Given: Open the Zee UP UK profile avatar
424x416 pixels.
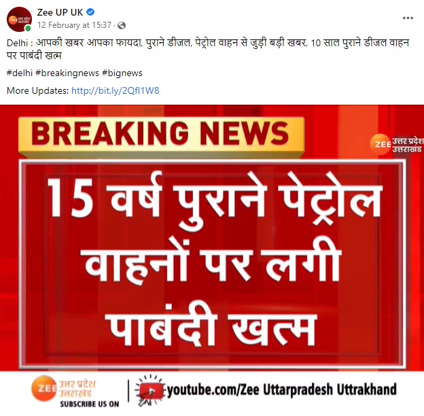Looking at the screenshot, I should (19, 20).
